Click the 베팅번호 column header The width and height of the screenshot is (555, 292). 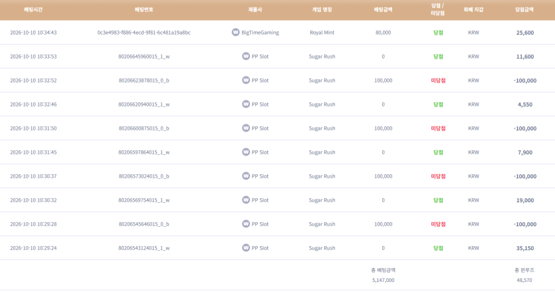point(144,9)
